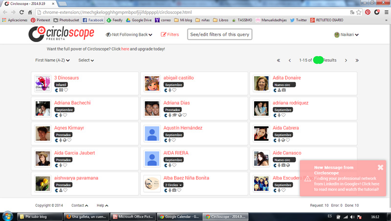Click heart icon under 3 Dinosaurs
The height and width of the screenshot is (221, 391).
pos(66,90)
